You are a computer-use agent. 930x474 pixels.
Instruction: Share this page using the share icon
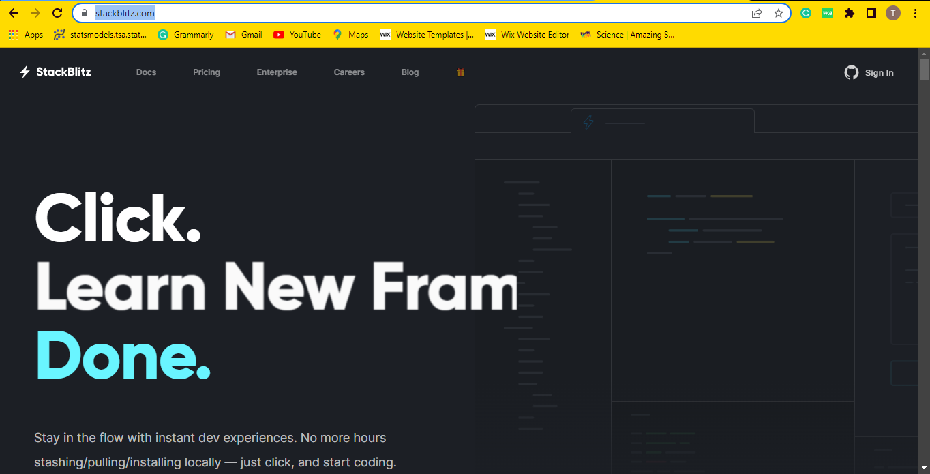757,13
